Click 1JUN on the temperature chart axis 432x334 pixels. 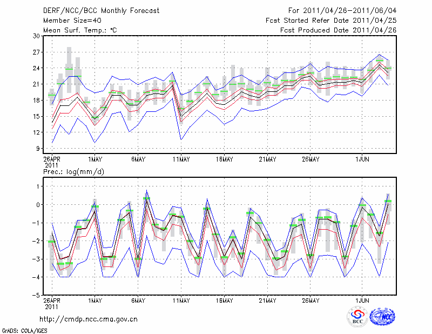click(362, 158)
